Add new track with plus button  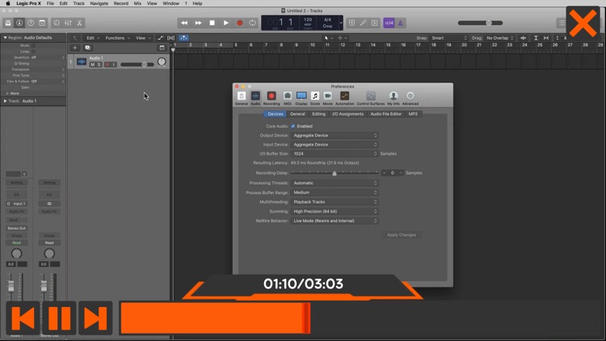(x=75, y=48)
